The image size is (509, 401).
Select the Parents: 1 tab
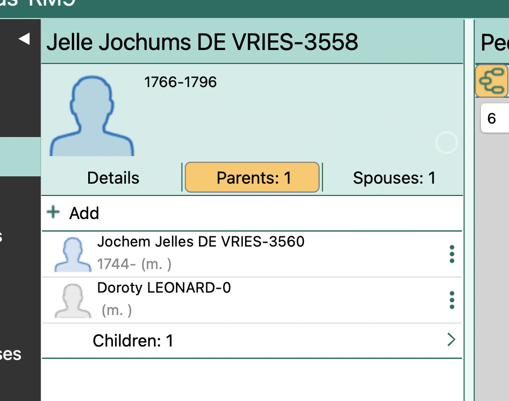[x=252, y=178]
